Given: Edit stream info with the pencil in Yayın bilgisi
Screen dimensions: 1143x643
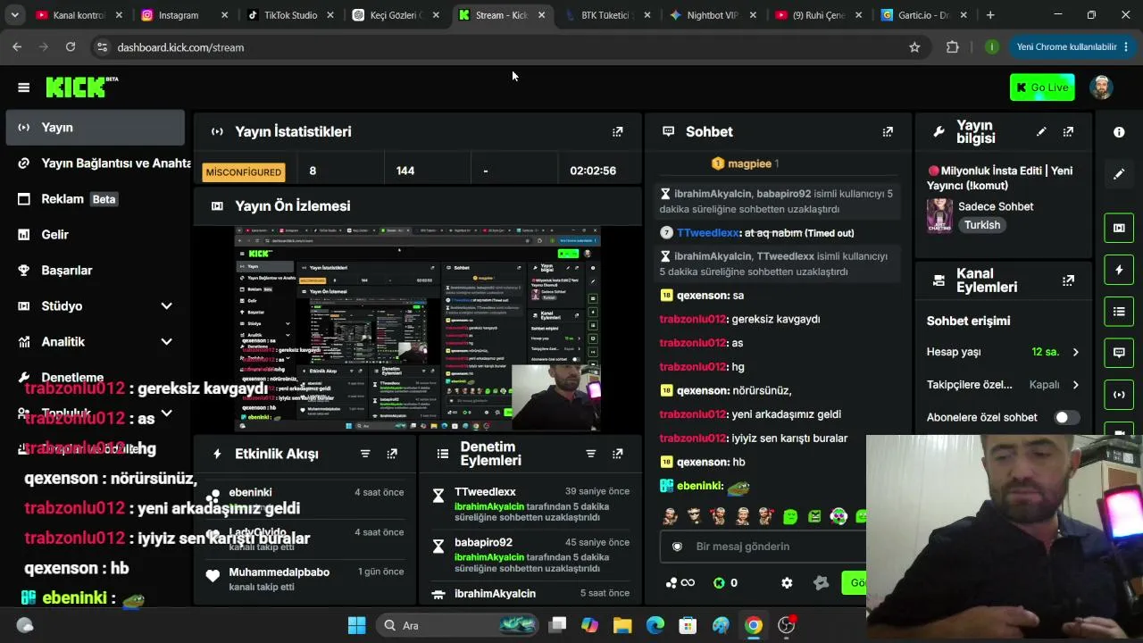Looking at the screenshot, I should click(x=1041, y=131).
